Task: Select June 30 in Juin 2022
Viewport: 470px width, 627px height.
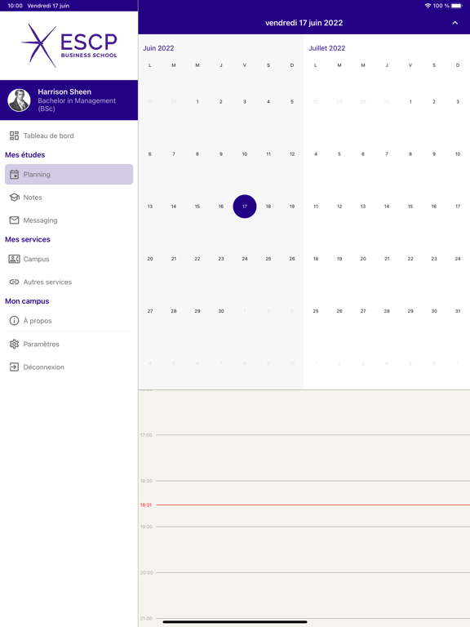Action: (221, 311)
